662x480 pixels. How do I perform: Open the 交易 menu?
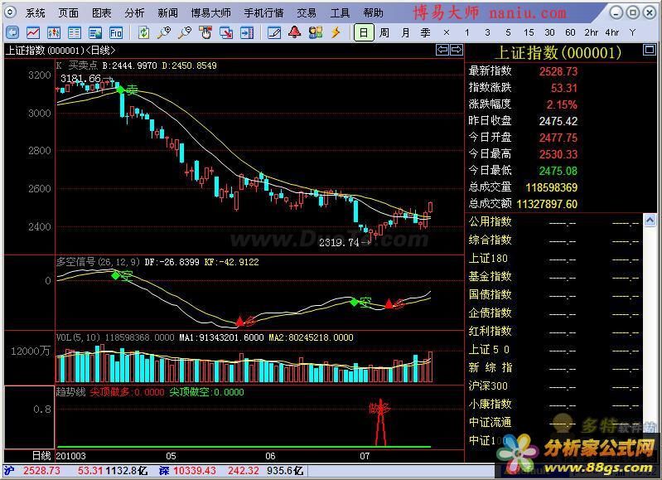tap(307, 13)
